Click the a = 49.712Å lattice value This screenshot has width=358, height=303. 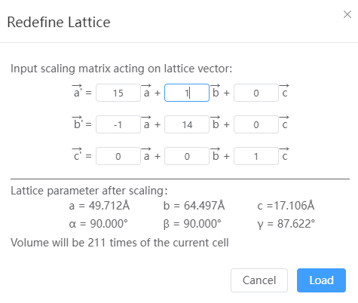[x=99, y=206]
